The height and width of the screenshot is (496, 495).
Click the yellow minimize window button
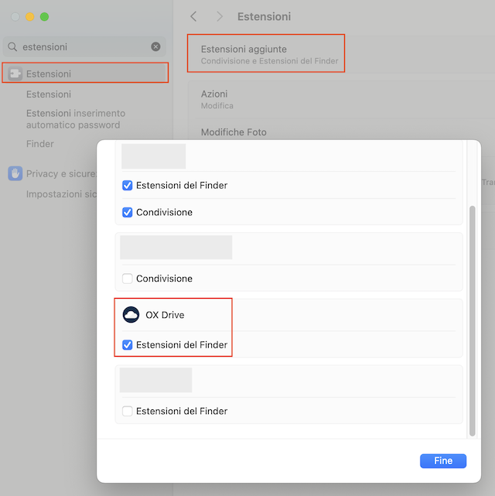(x=29, y=17)
